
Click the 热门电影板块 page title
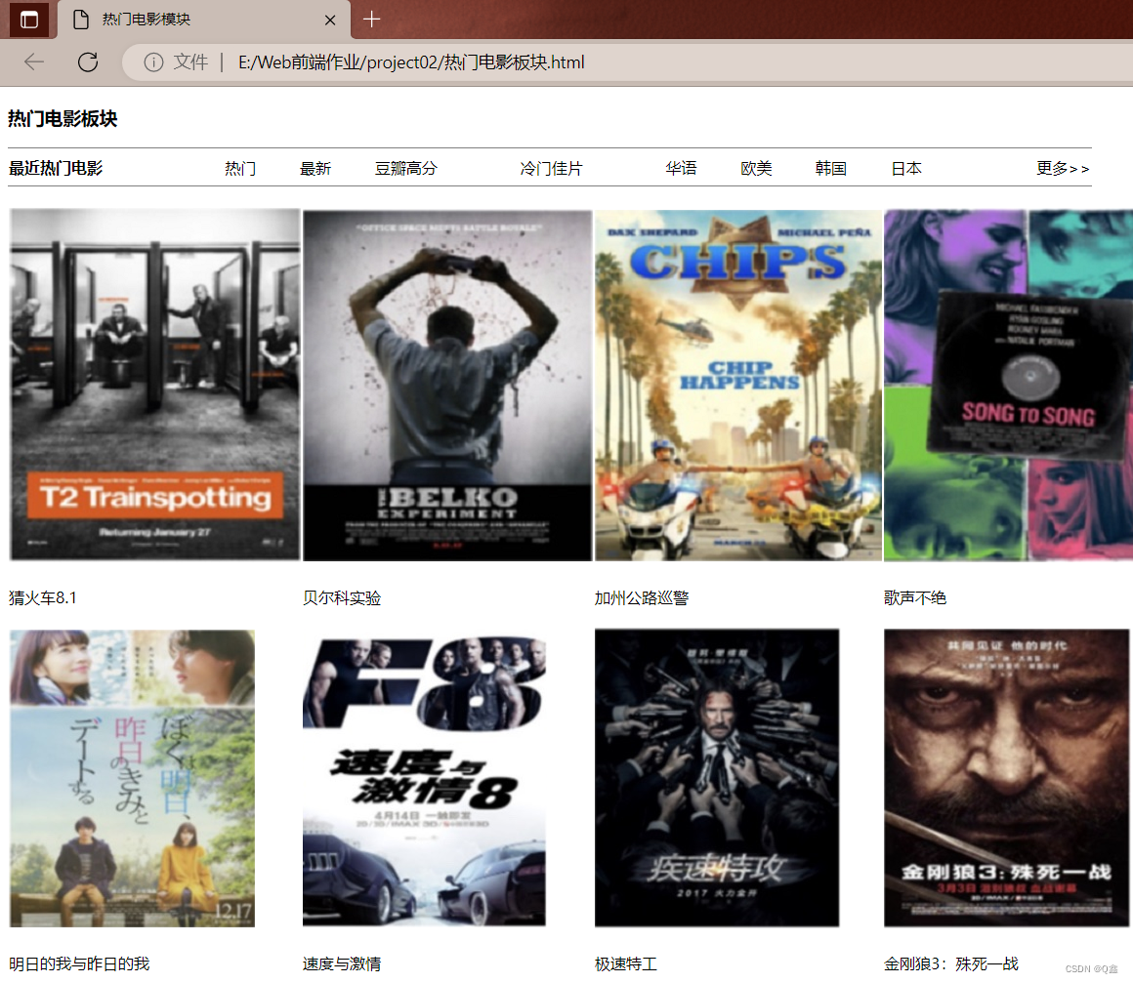tap(63, 118)
